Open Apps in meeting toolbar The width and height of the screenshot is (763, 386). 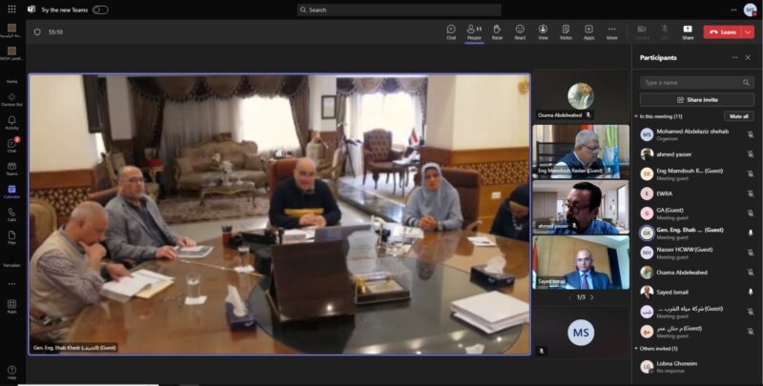589,30
